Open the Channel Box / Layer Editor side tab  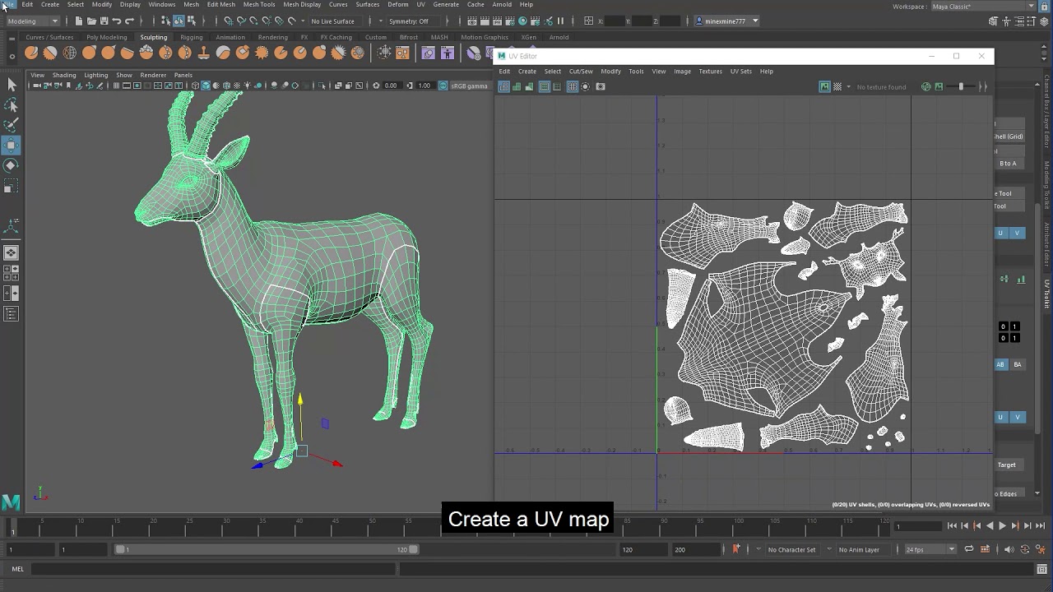[1047, 112]
